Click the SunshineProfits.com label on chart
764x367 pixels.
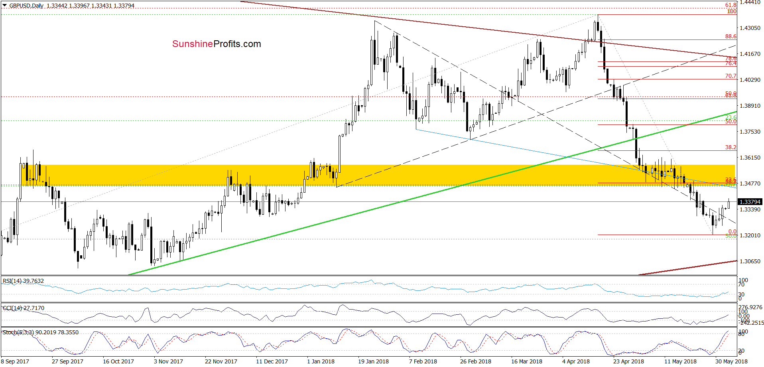point(217,44)
